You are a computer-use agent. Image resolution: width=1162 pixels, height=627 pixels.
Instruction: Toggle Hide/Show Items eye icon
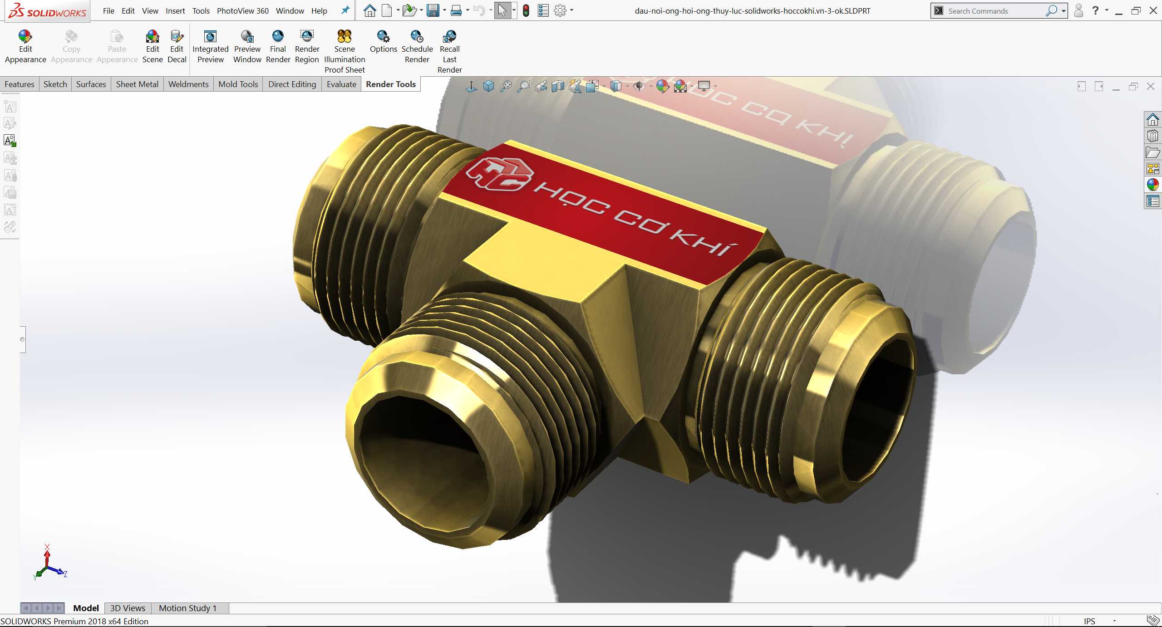click(x=639, y=86)
